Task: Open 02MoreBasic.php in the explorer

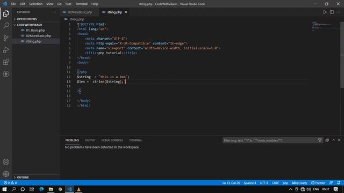Action: tap(38, 36)
